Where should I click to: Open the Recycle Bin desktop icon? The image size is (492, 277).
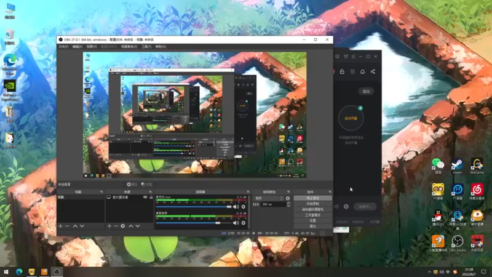(x=10, y=37)
